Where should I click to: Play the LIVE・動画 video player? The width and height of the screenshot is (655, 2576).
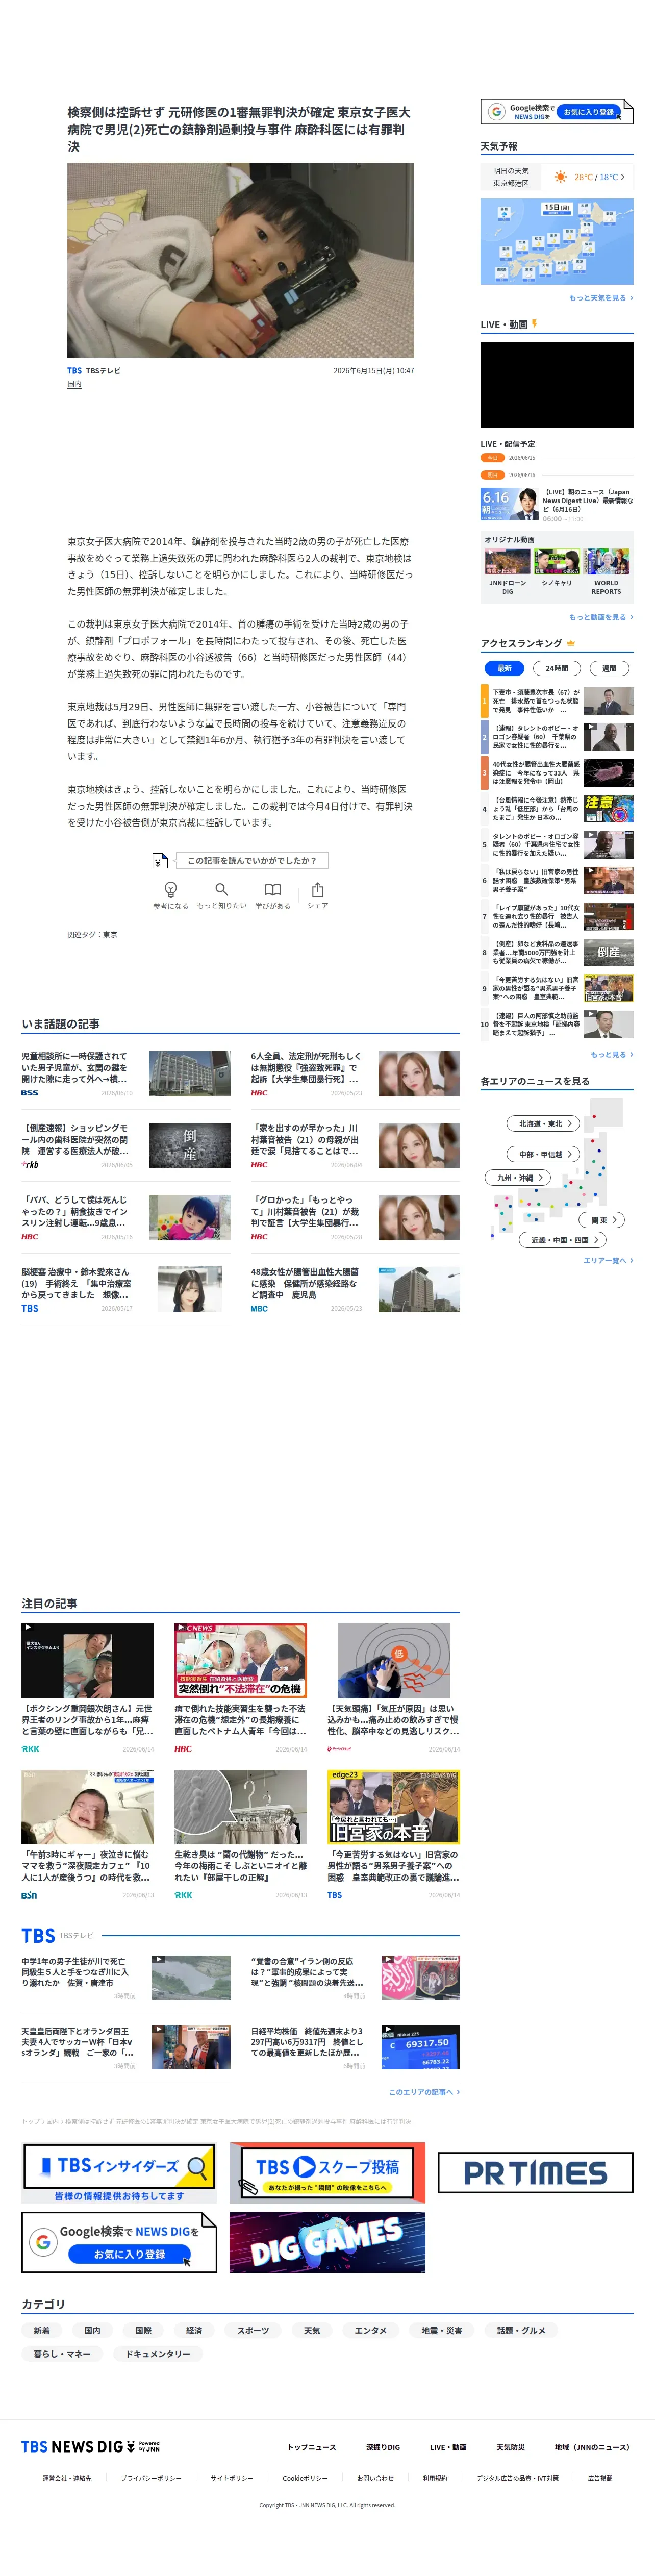[x=556, y=385]
